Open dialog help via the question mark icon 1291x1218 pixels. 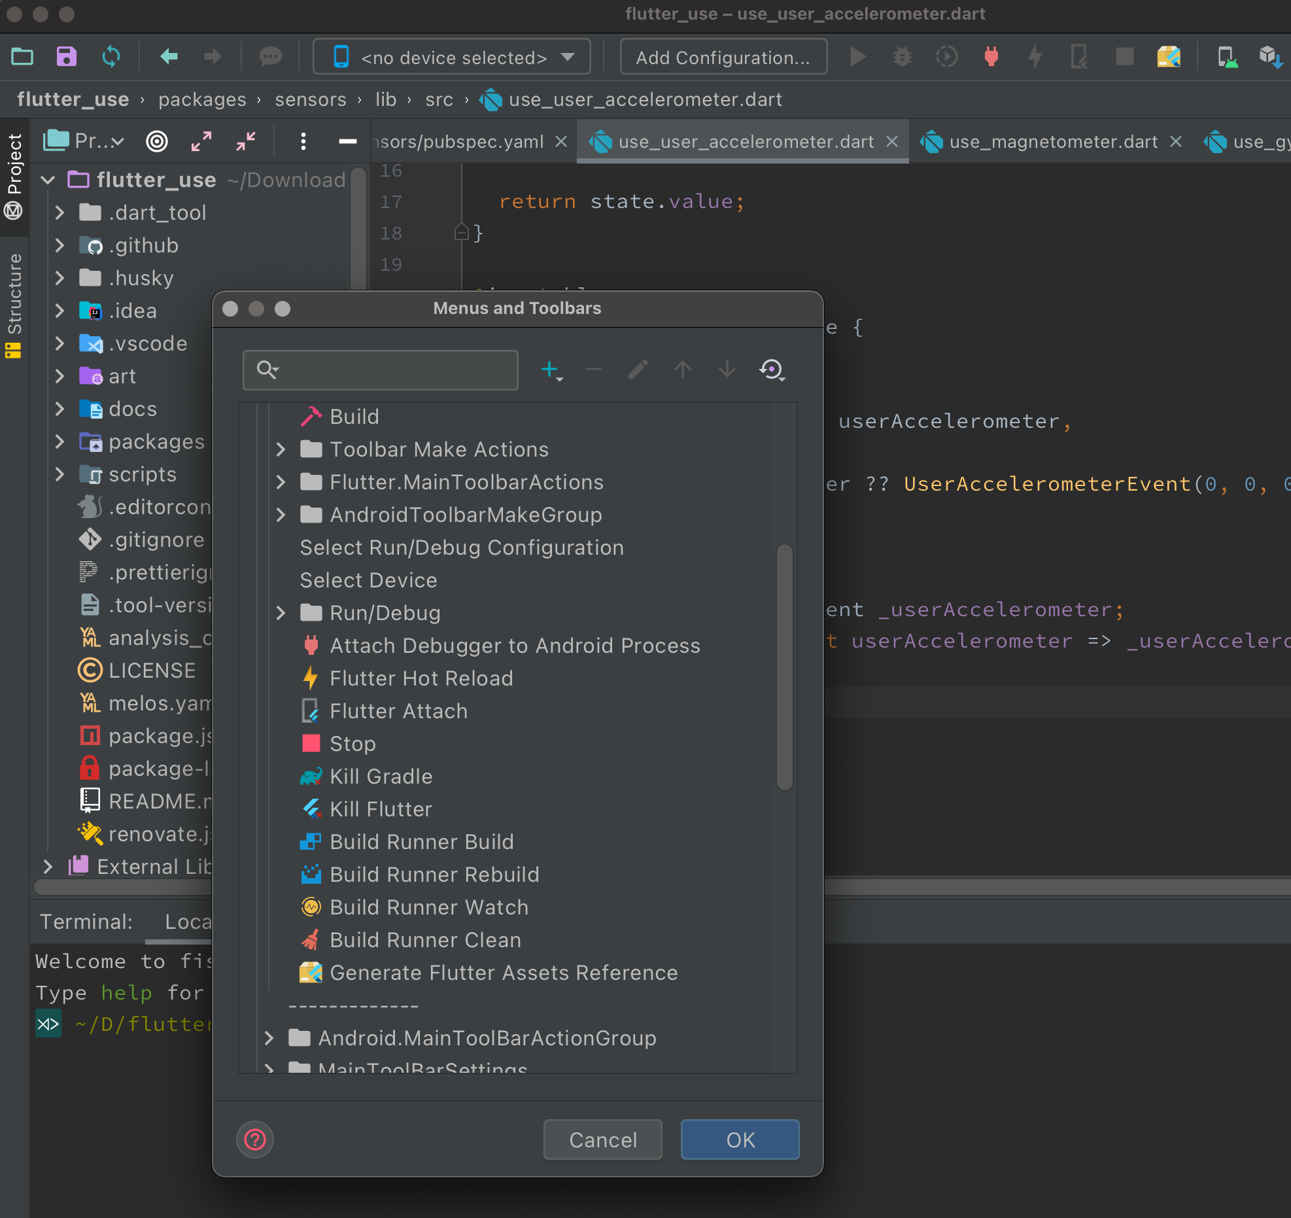point(254,1140)
